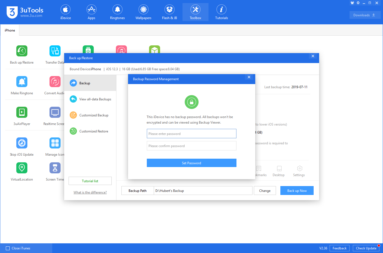The height and width of the screenshot is (253, 383).
Task: Select the Desktop backup item icon
Action: [x=279, y=168]
